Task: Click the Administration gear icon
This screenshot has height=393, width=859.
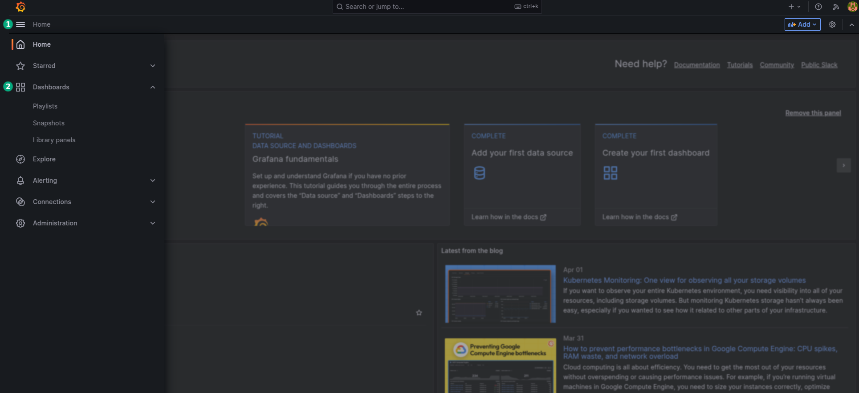Action: (20, 223)
